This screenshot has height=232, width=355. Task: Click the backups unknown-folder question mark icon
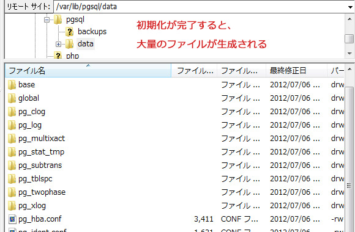pyautogui.click(x=70, y=32)
